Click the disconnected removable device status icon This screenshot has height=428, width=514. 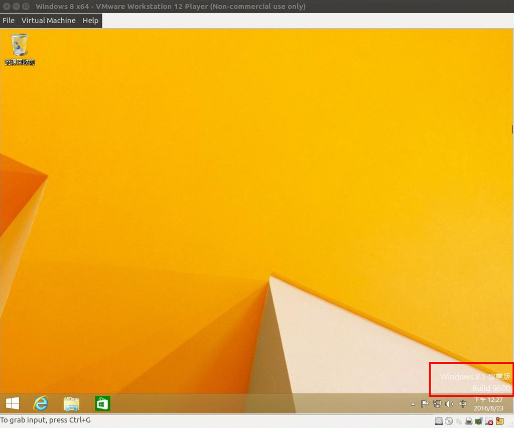click(x=489, y=421)
